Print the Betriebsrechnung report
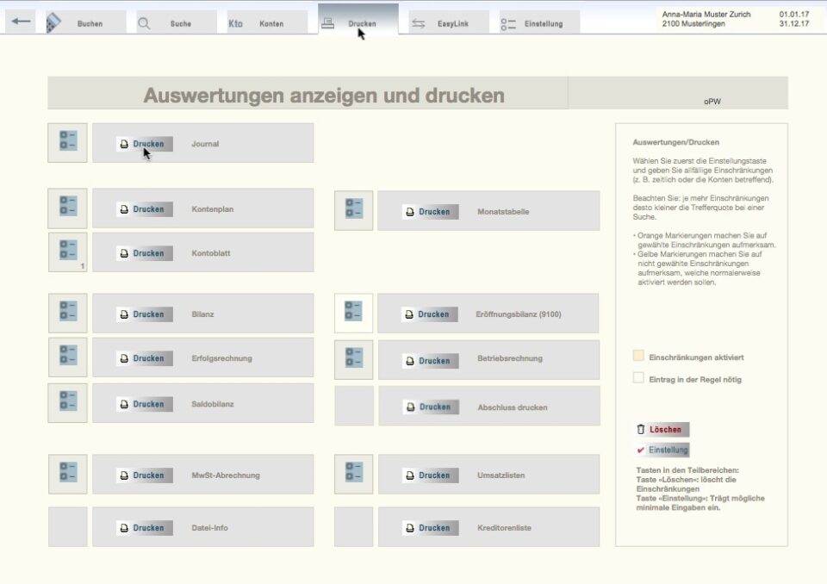 point(431,361)
